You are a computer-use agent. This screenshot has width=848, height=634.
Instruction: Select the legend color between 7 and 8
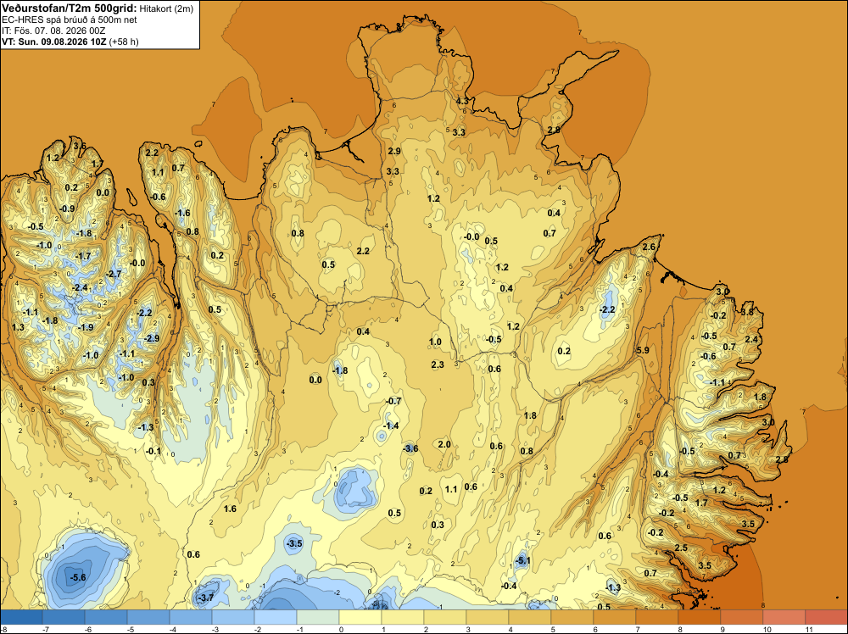click(x=657, y=617)
